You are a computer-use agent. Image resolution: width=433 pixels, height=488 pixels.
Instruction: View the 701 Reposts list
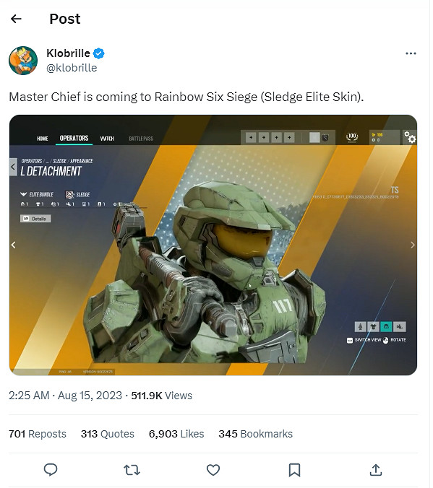coord(38,434)
